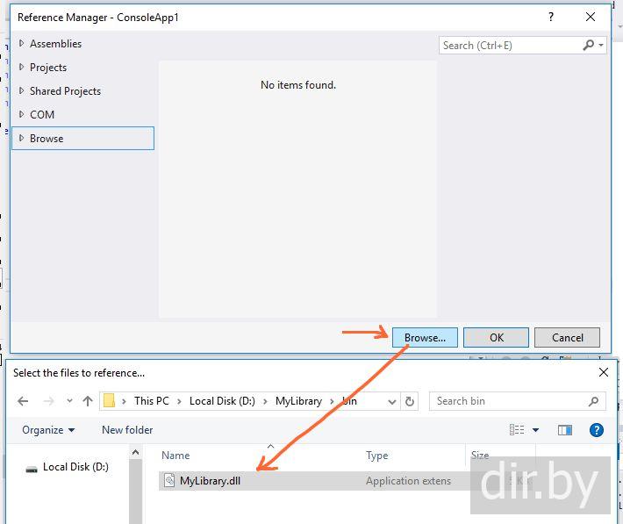
Task: Confirm with the OK button
Action: (497, 338)
